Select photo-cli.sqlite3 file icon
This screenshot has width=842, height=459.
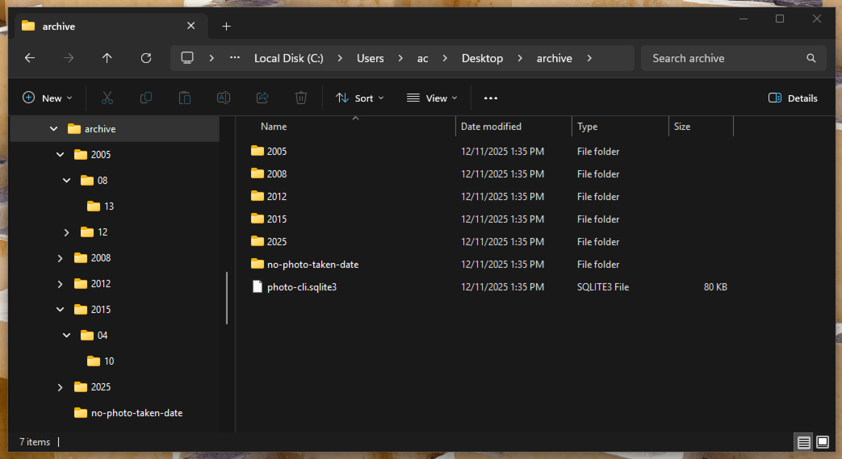(257, 287)
